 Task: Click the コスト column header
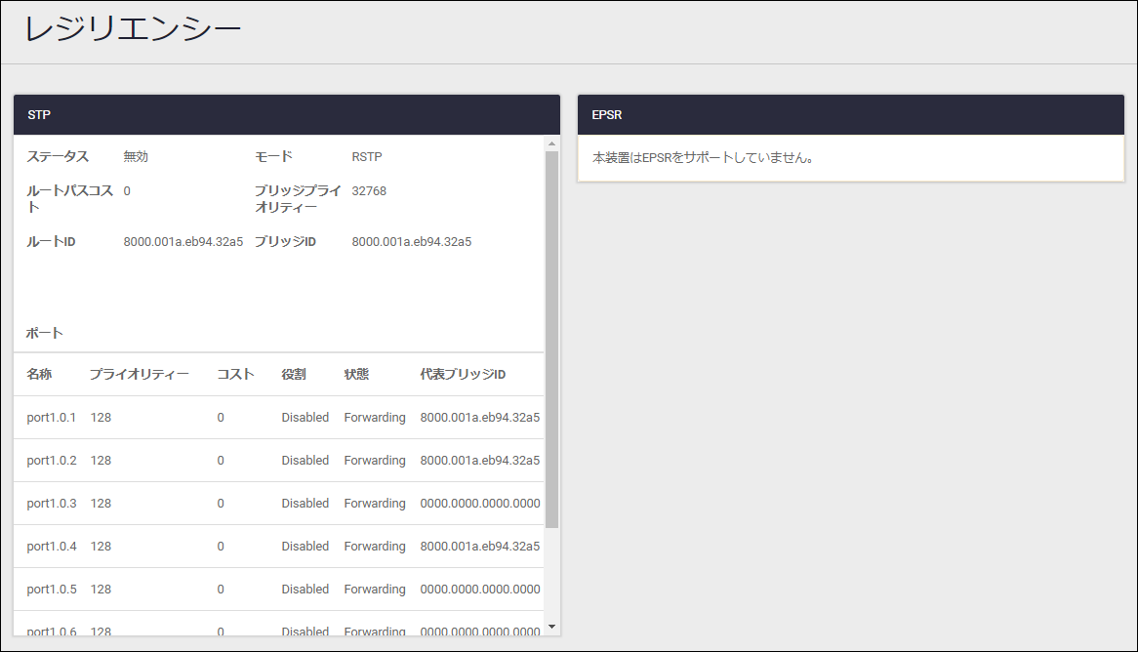235,375
